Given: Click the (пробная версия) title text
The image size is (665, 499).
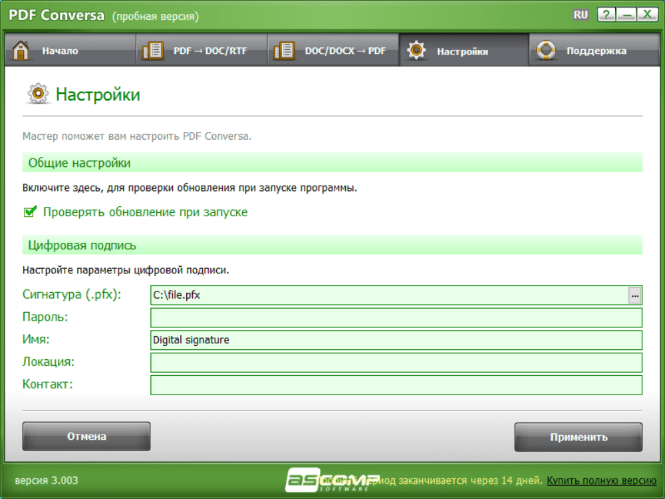Looking at the screenshot, I should pos(155,17).
